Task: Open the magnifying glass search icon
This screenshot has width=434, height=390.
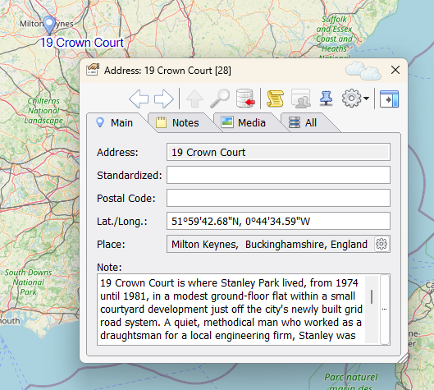Action: pos(220,99)
